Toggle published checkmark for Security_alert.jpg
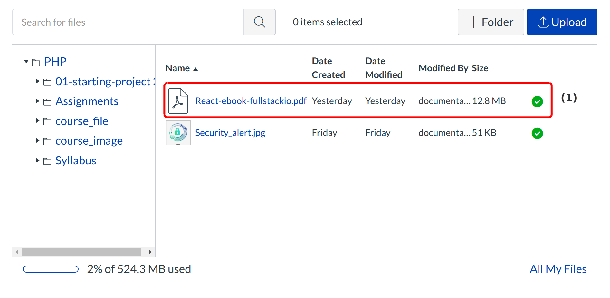The height and width of the screenshot is (298, 610). pos(537,133)
